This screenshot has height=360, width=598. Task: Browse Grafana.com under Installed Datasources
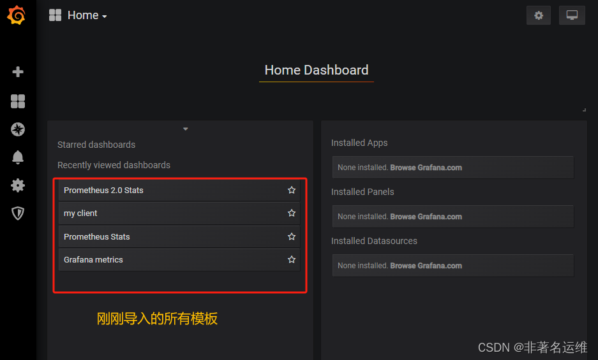tap(426, 266)
